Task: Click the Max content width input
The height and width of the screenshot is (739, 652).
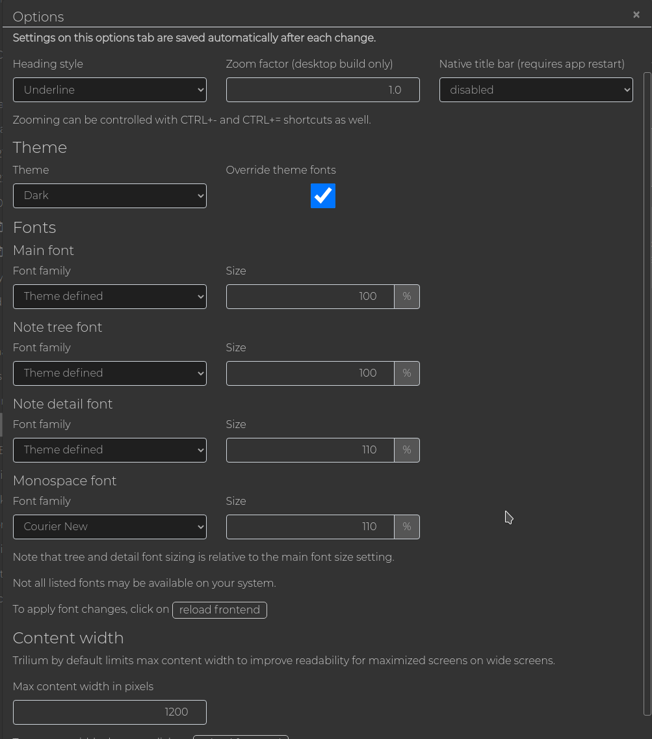Action: point(110,712)
